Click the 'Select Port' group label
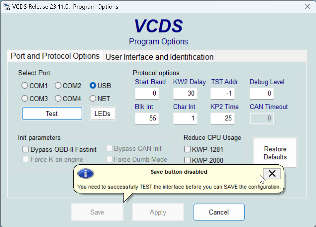 (x=34, y=73)
